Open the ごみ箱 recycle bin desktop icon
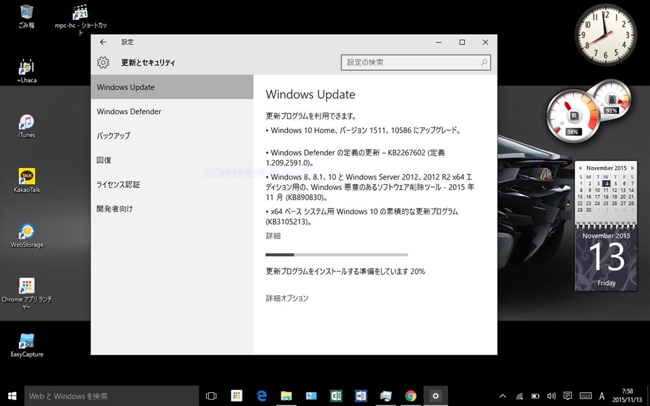 click(x=26, y=16)
